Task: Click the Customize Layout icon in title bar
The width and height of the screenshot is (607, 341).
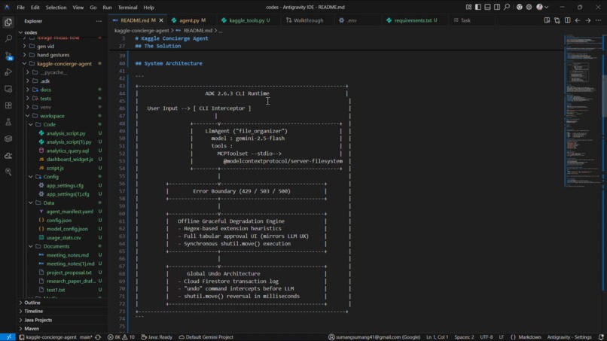Action: tap(468, 7)
